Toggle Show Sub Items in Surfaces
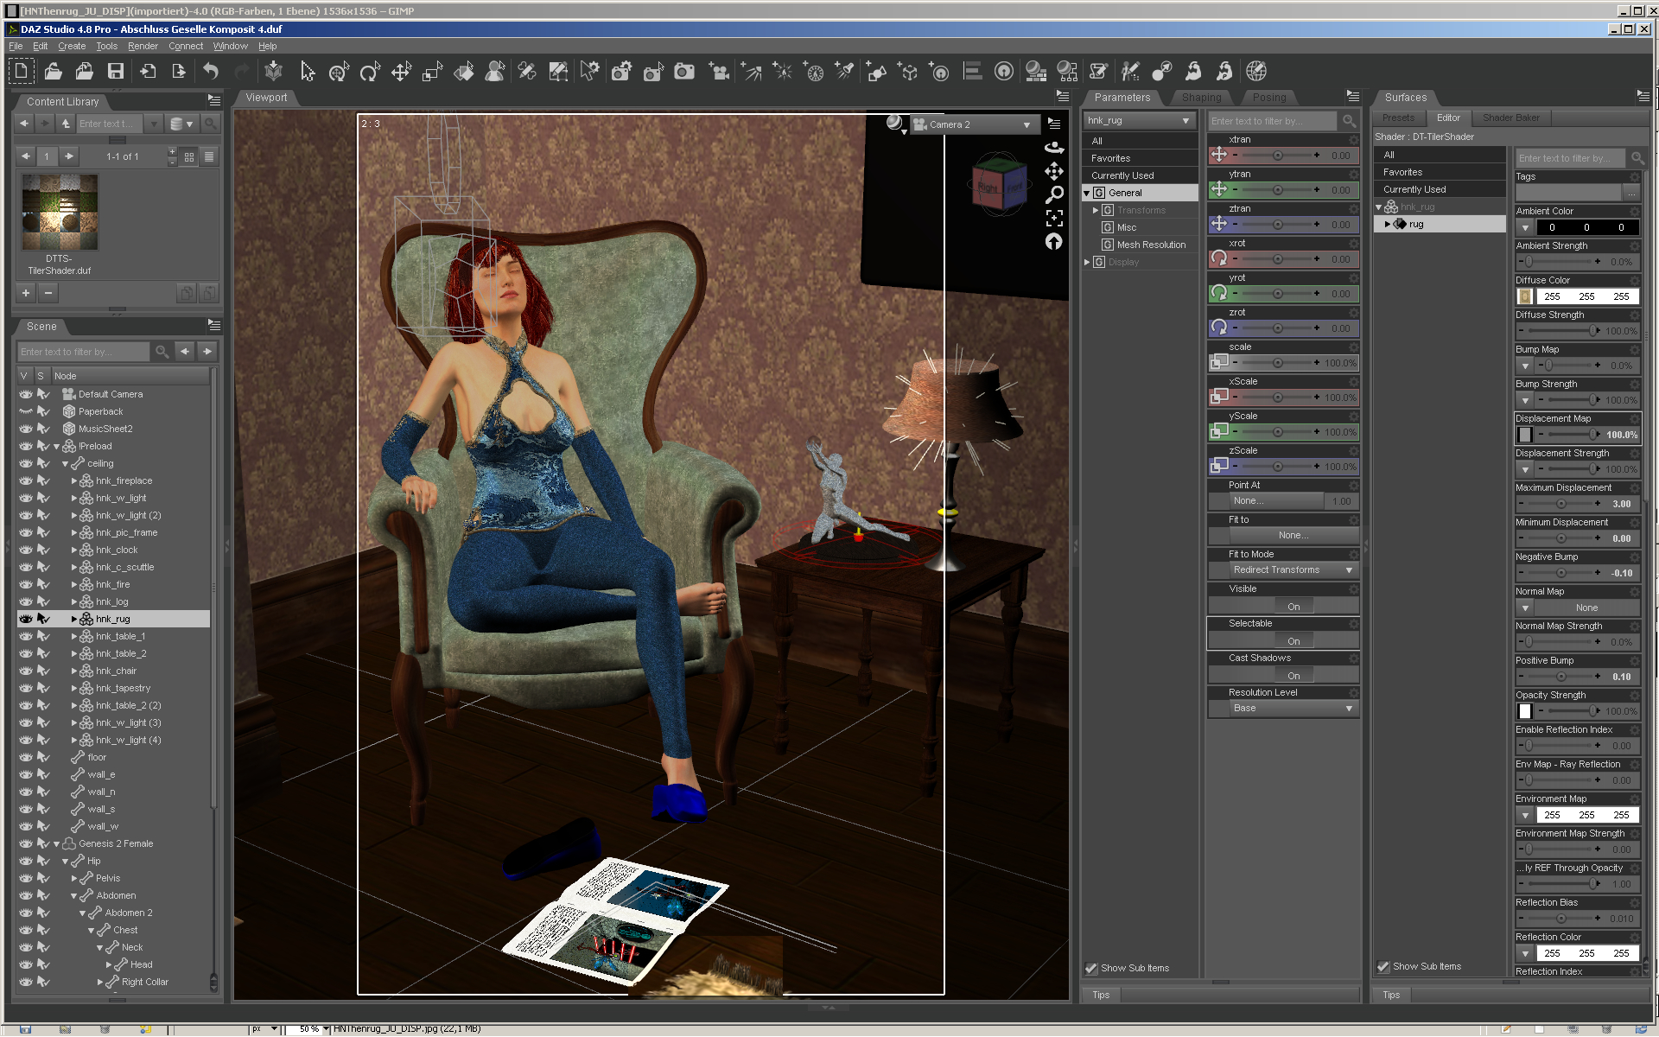The image size is (1659, 1037). coord(1383,966)
